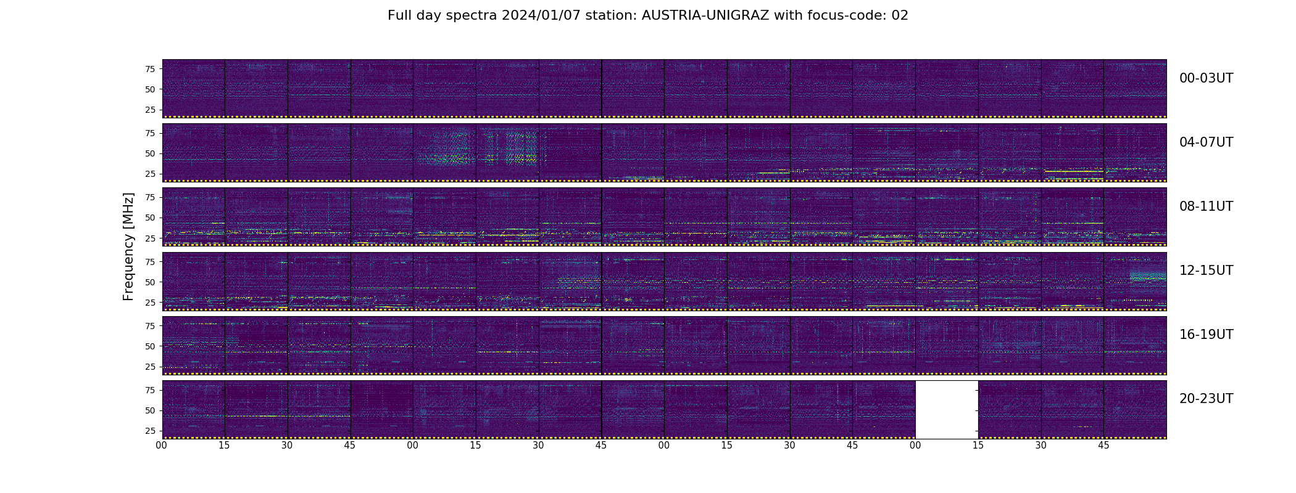This screenshot has height=493, width=1296.
Task: Click the "12-15UT" row label
Action: coord(1206,271)
